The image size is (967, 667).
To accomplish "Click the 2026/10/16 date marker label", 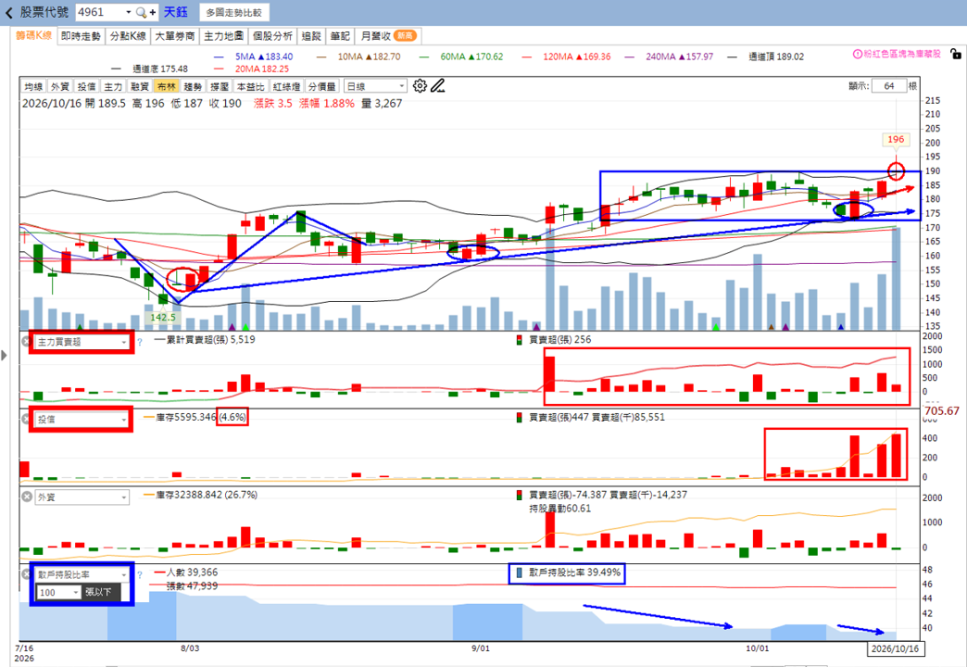I will [x=896, y=649].
